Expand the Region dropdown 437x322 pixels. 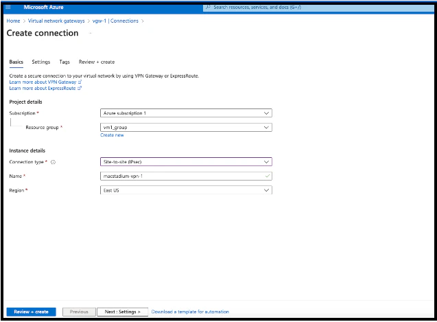[x=186, y=190]
